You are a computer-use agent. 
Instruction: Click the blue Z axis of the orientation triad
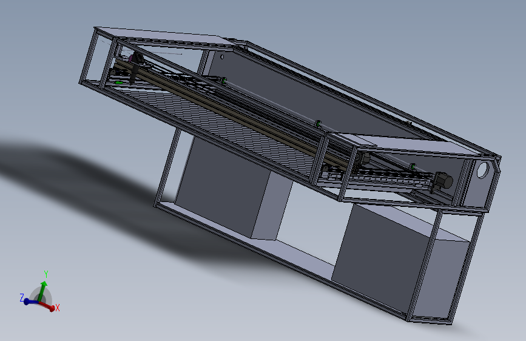click(x=31, y=302)
